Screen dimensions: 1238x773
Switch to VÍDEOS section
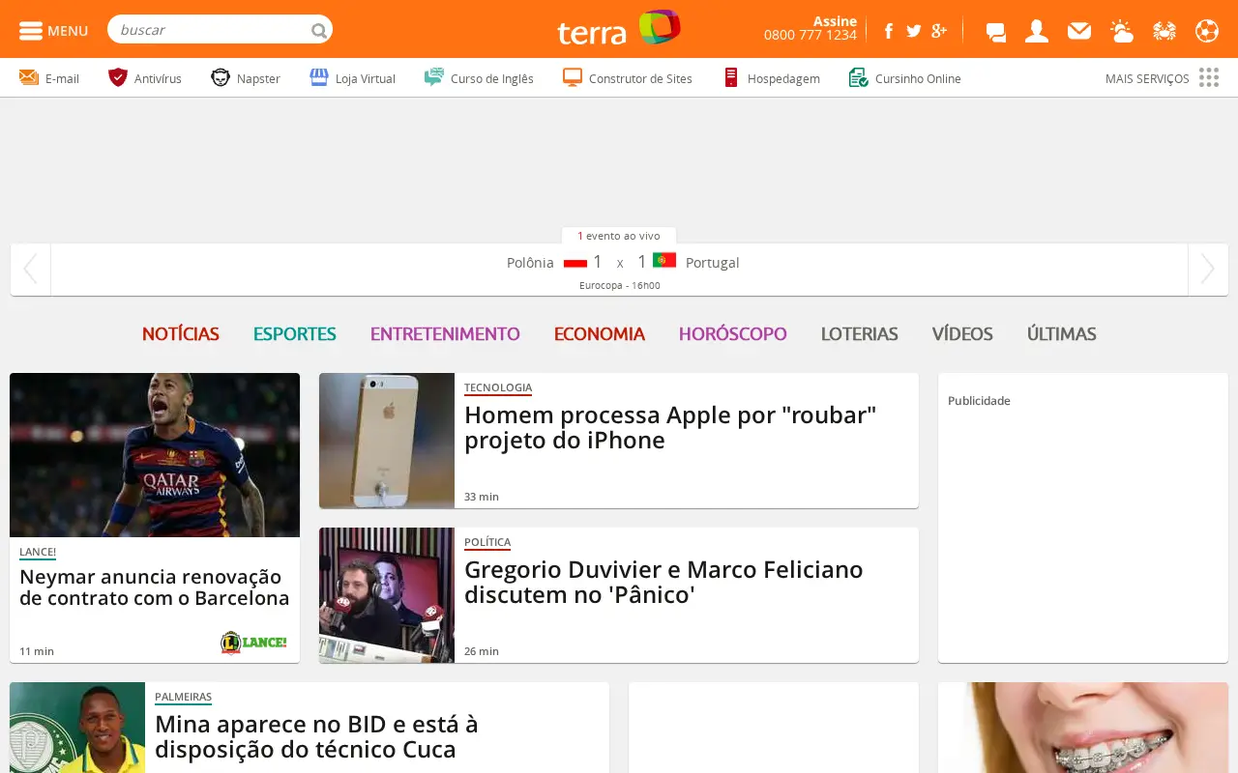point(962,334)
